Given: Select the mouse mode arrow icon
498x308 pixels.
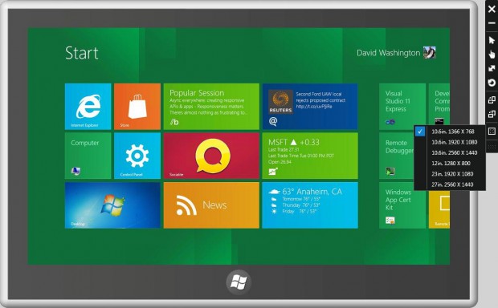Looking at the screenshot, I should coord(492,41).
